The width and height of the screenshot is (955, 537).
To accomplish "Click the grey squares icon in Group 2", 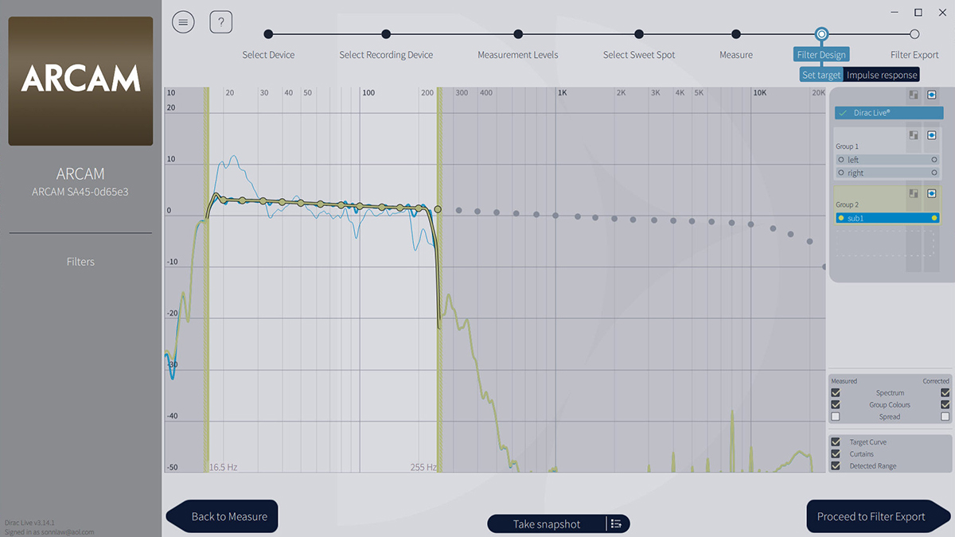I will click(913, 193).
